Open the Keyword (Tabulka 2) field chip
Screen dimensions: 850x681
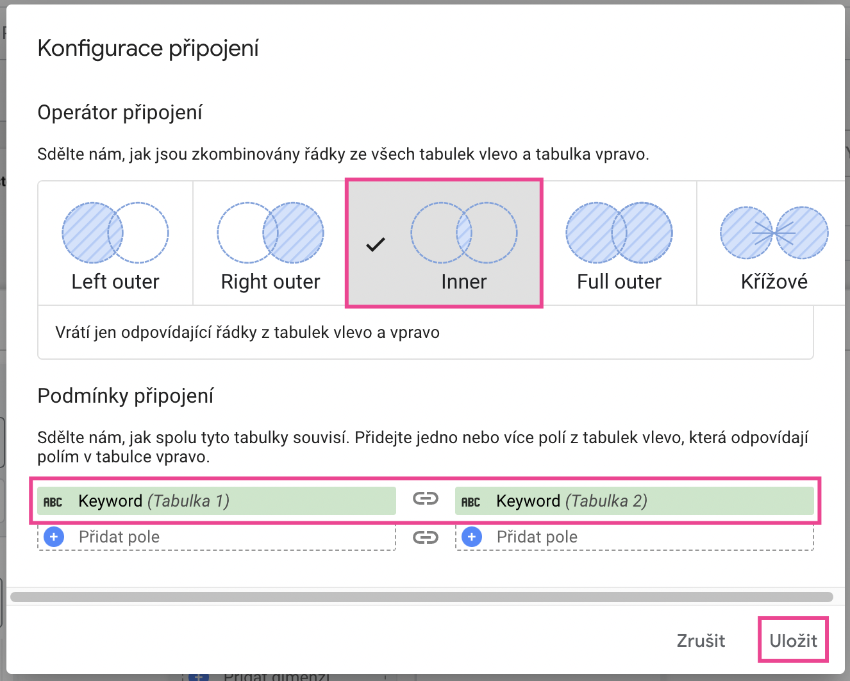coord(635,501)
